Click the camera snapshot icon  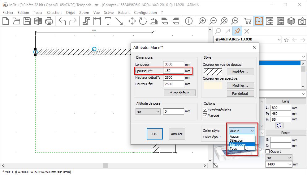click(x=302, y=21)
